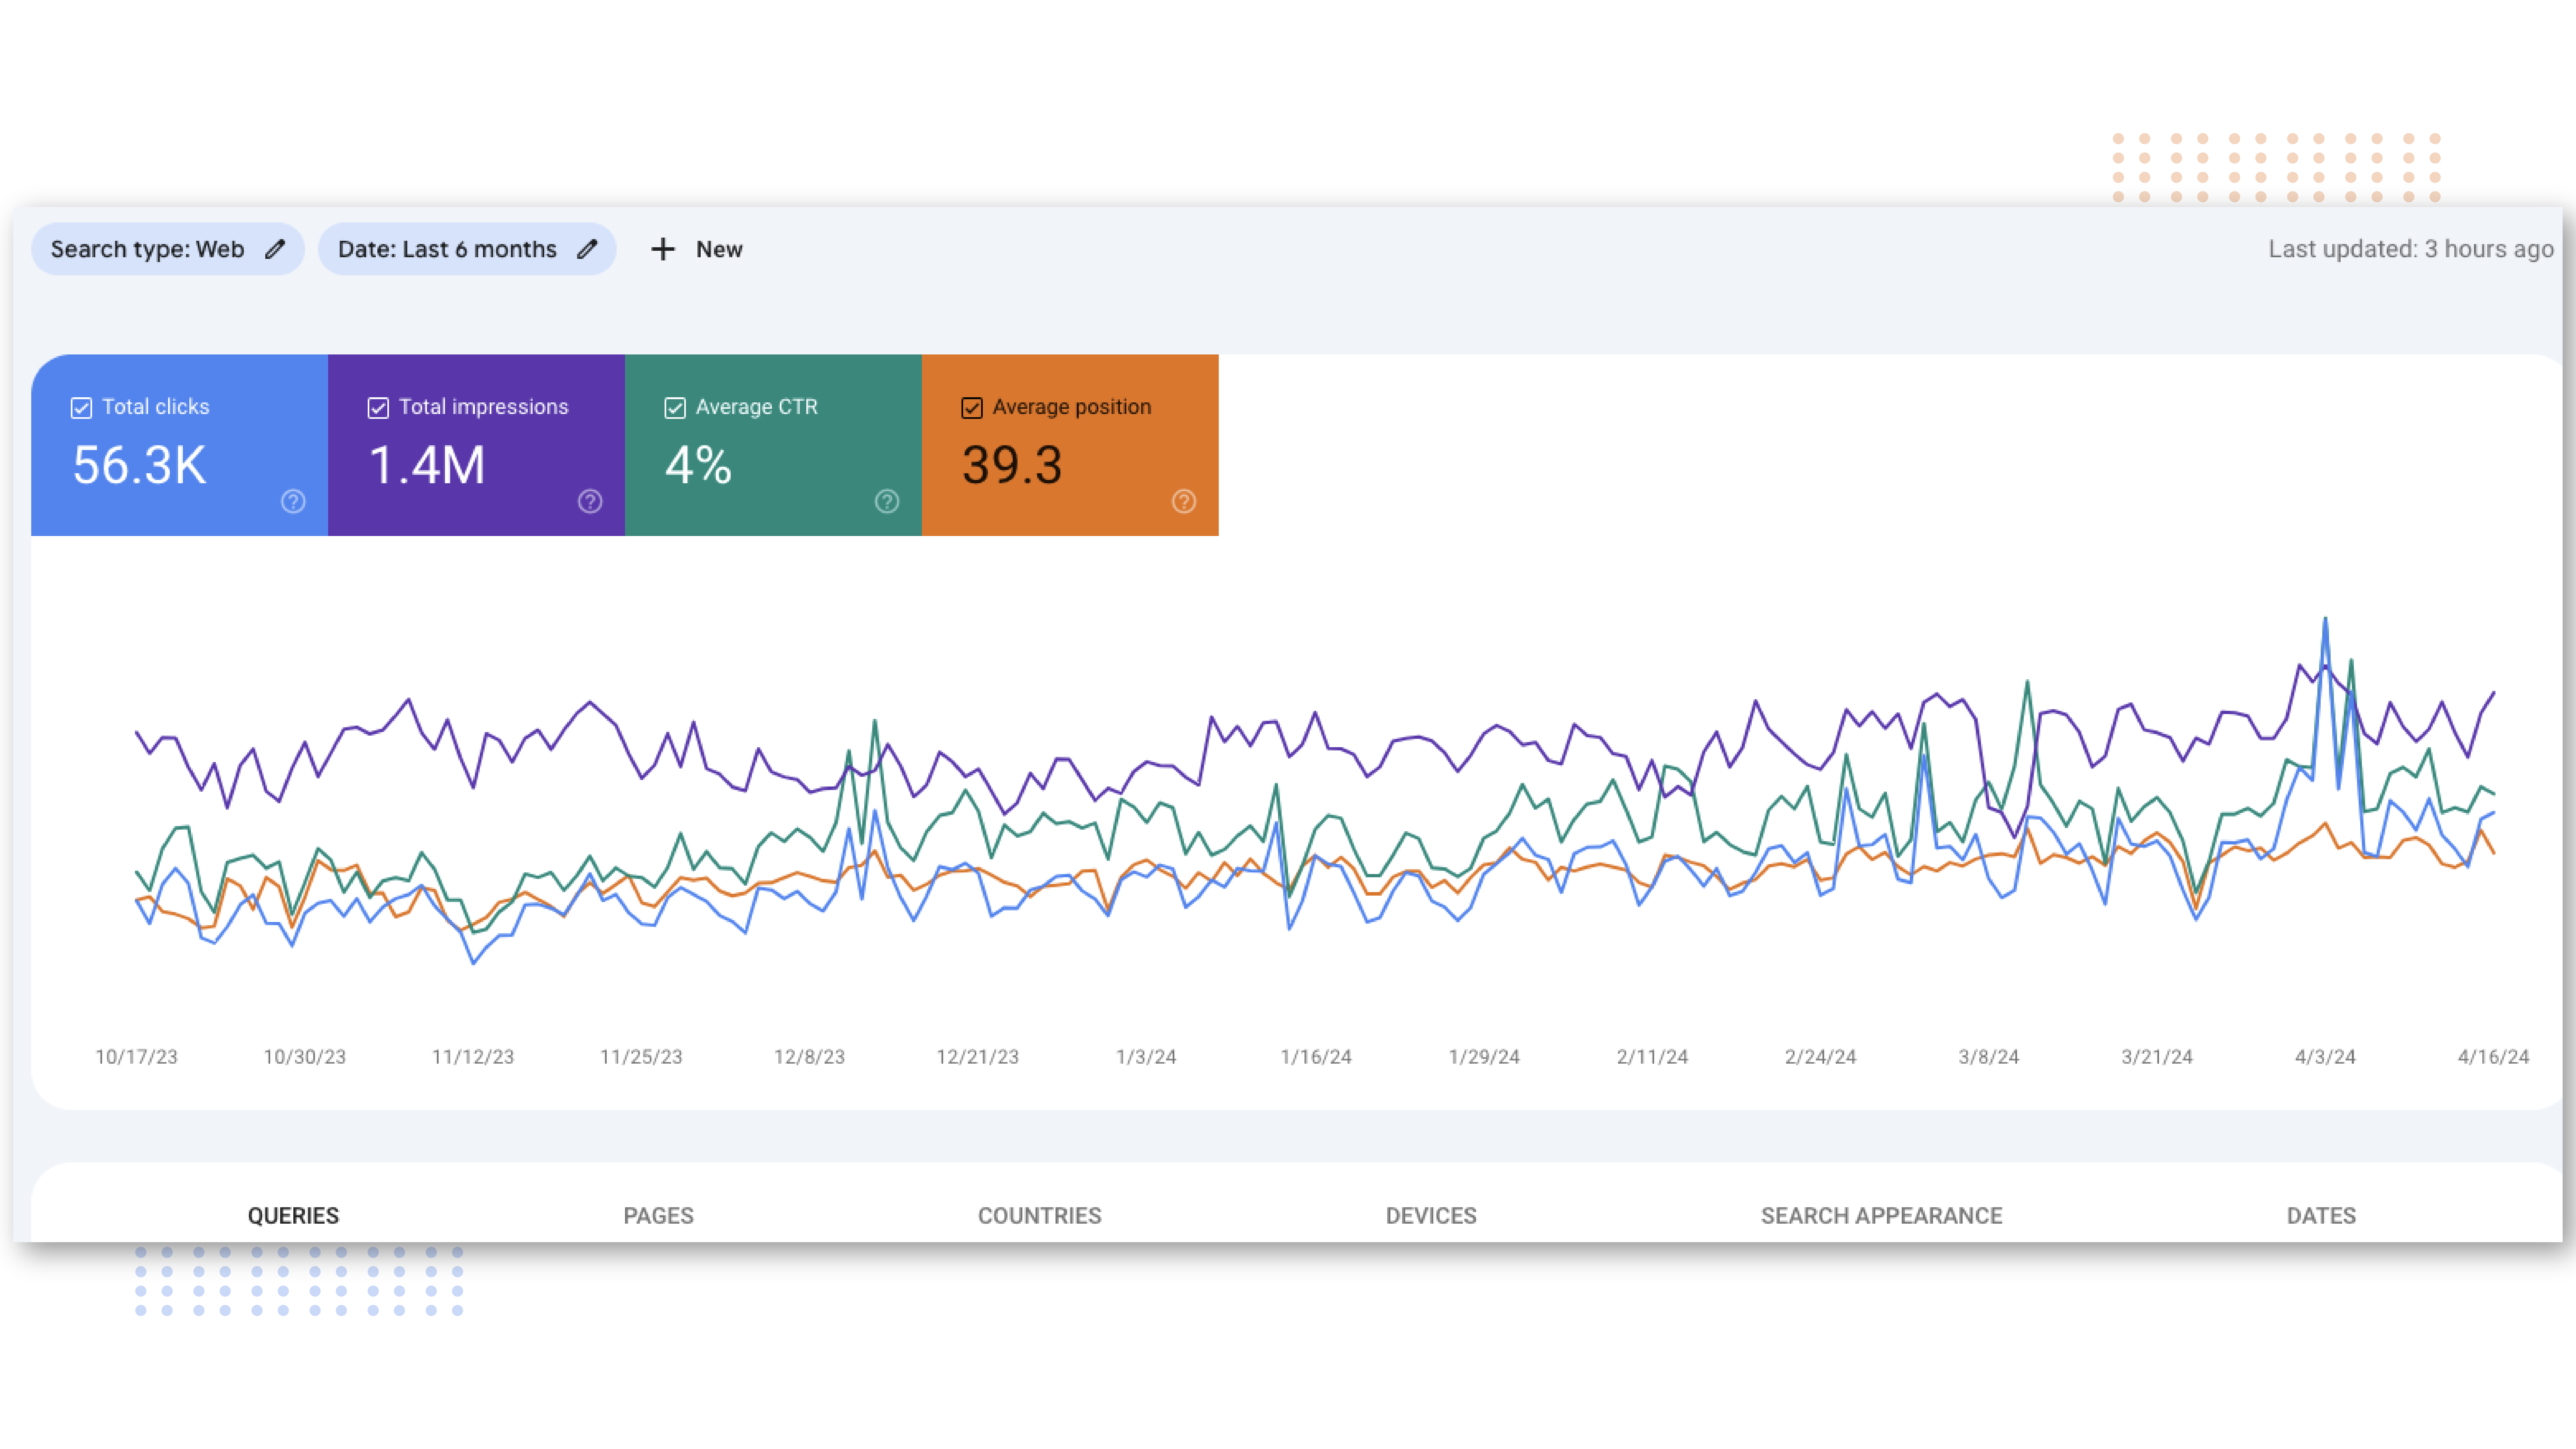Click the Average CTR info icon
Viewport: 2576px width, 1449px height.
pyautogui.click(x=885, y=501)
